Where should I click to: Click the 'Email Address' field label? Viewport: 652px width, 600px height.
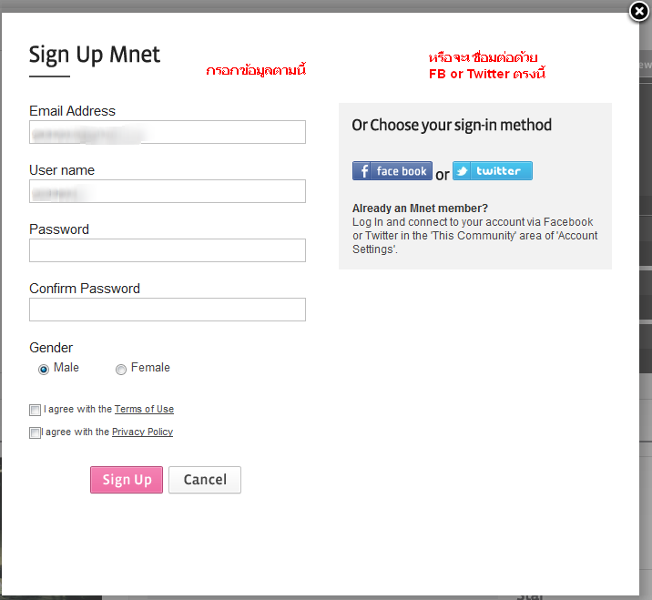click(72, 111)
